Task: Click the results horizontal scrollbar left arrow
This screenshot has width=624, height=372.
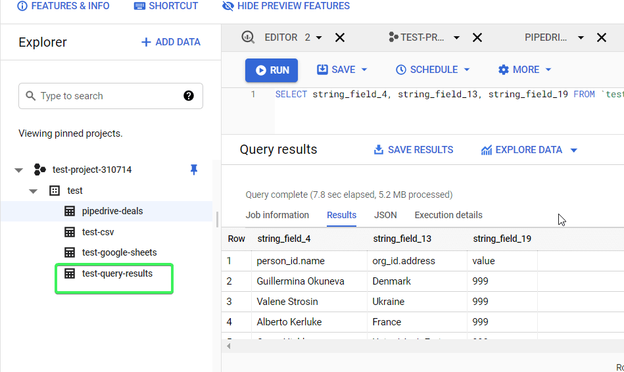Action: tap(228, 346)
